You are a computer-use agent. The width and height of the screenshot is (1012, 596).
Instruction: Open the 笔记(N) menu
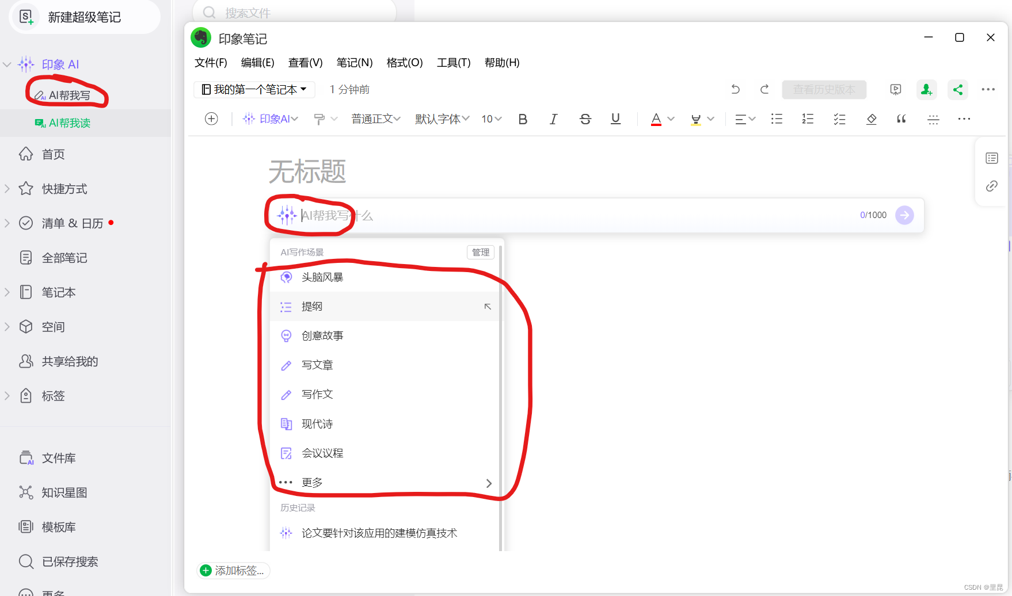pos(355,63)
